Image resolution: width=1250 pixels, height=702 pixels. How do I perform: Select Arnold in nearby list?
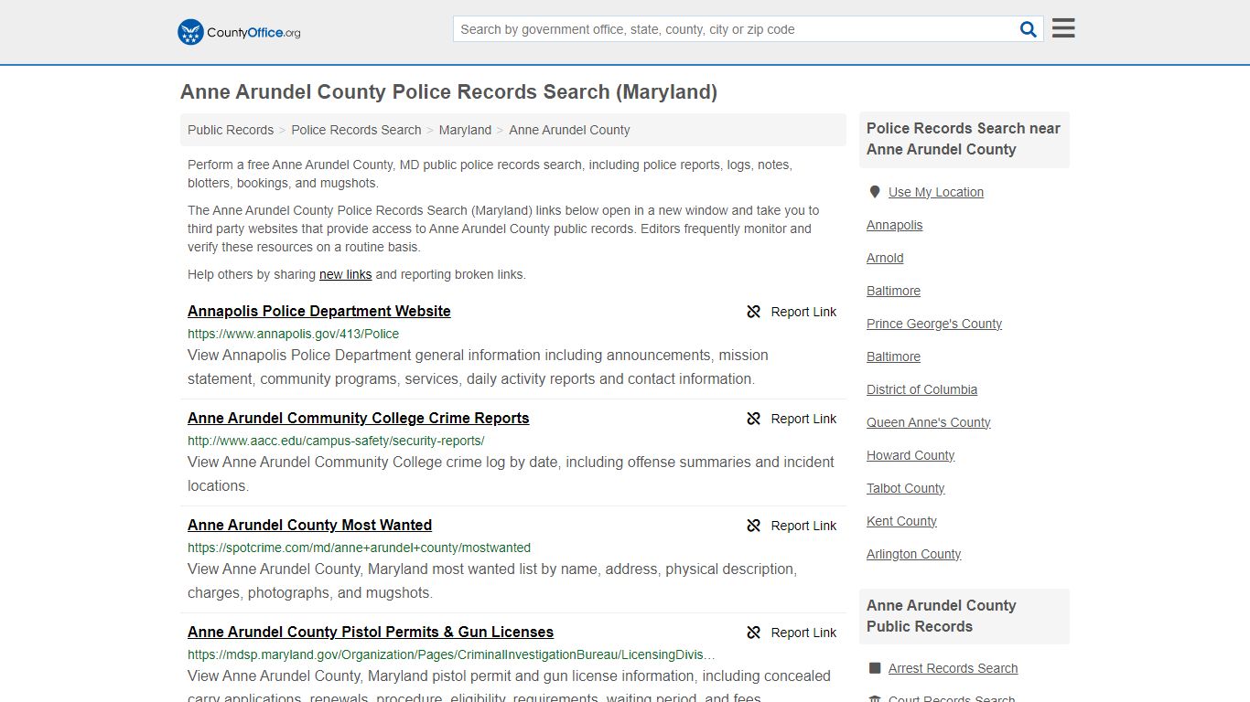point(885,258)
